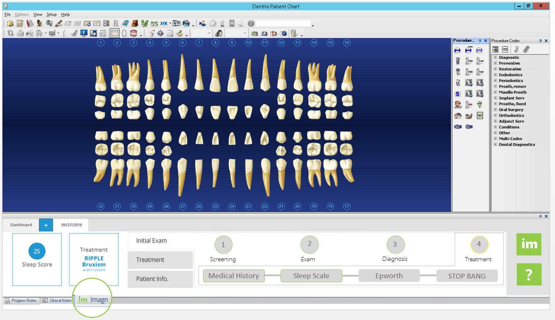Screen dimensions: 555x320
Task: Select tooth number 17 circle
Action: 347,206
